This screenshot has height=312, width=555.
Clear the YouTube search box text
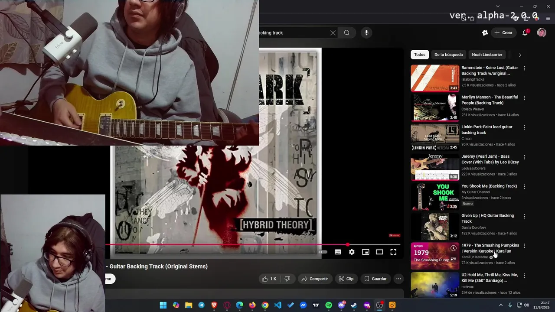tap(333, 32)
